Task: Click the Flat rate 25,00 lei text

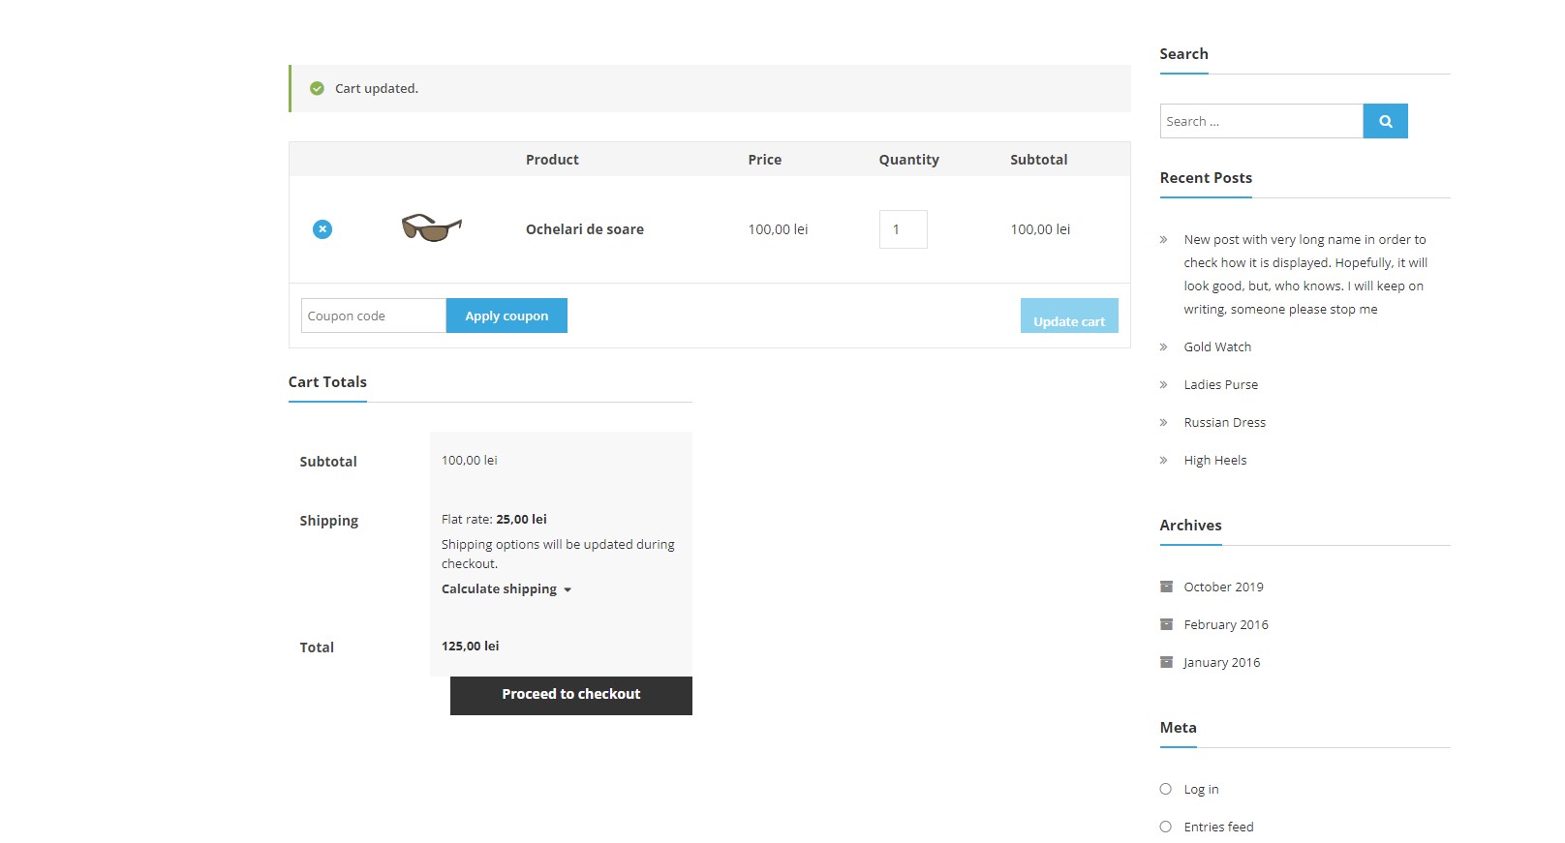Action: tap(494, 519)
